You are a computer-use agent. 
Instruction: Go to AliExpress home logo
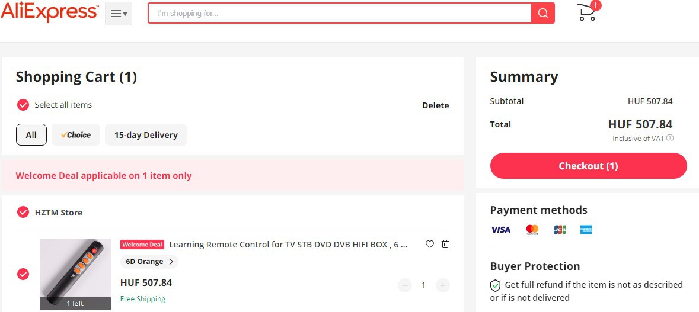coord(50,12)
